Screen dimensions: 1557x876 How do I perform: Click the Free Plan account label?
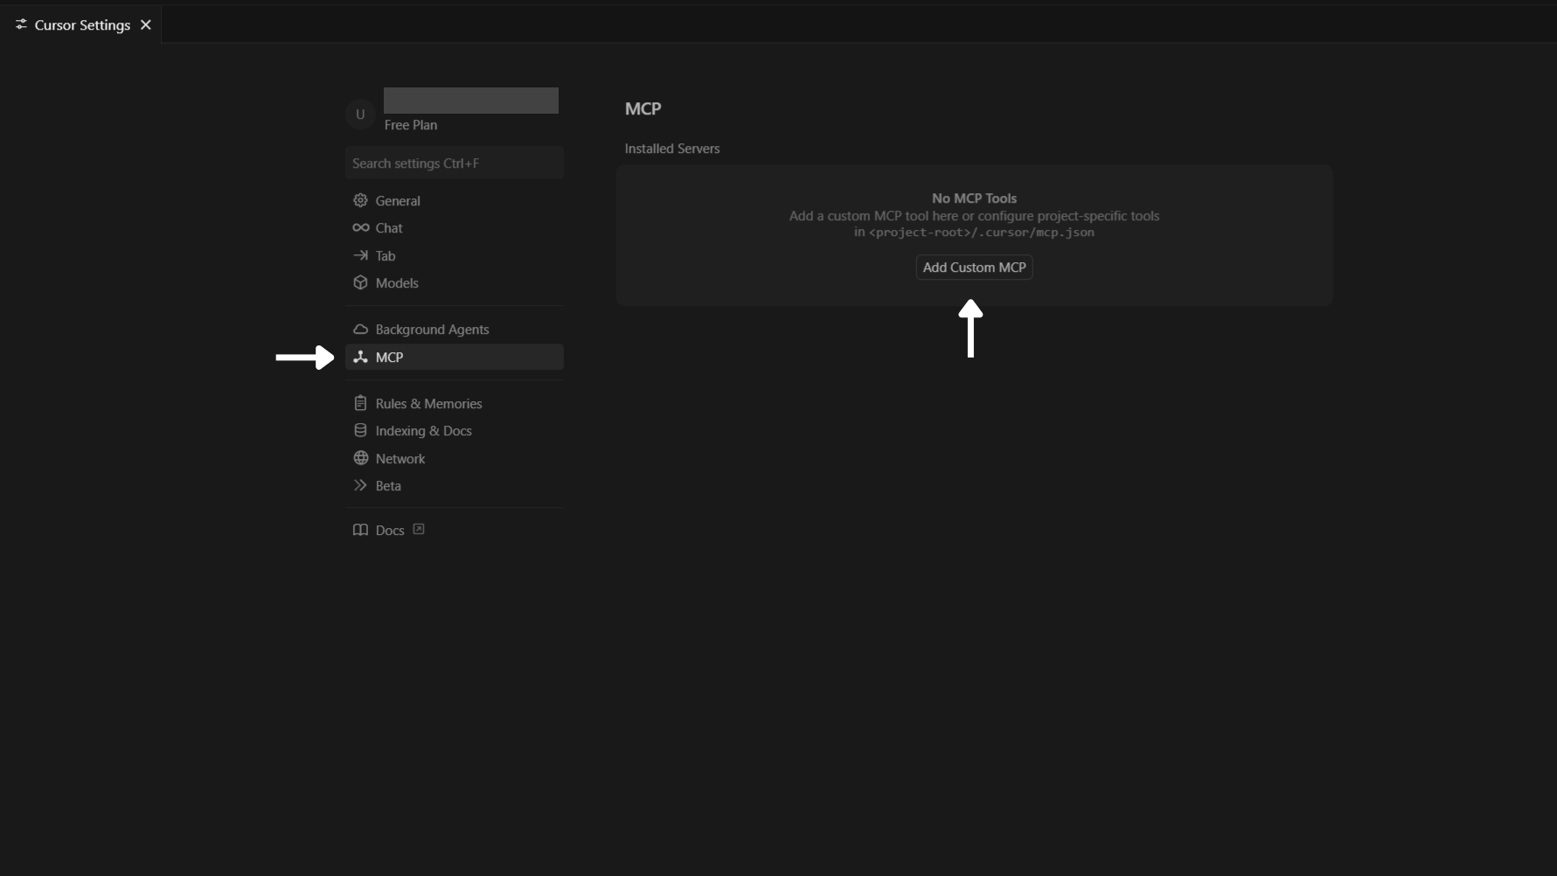click(410, 125)
